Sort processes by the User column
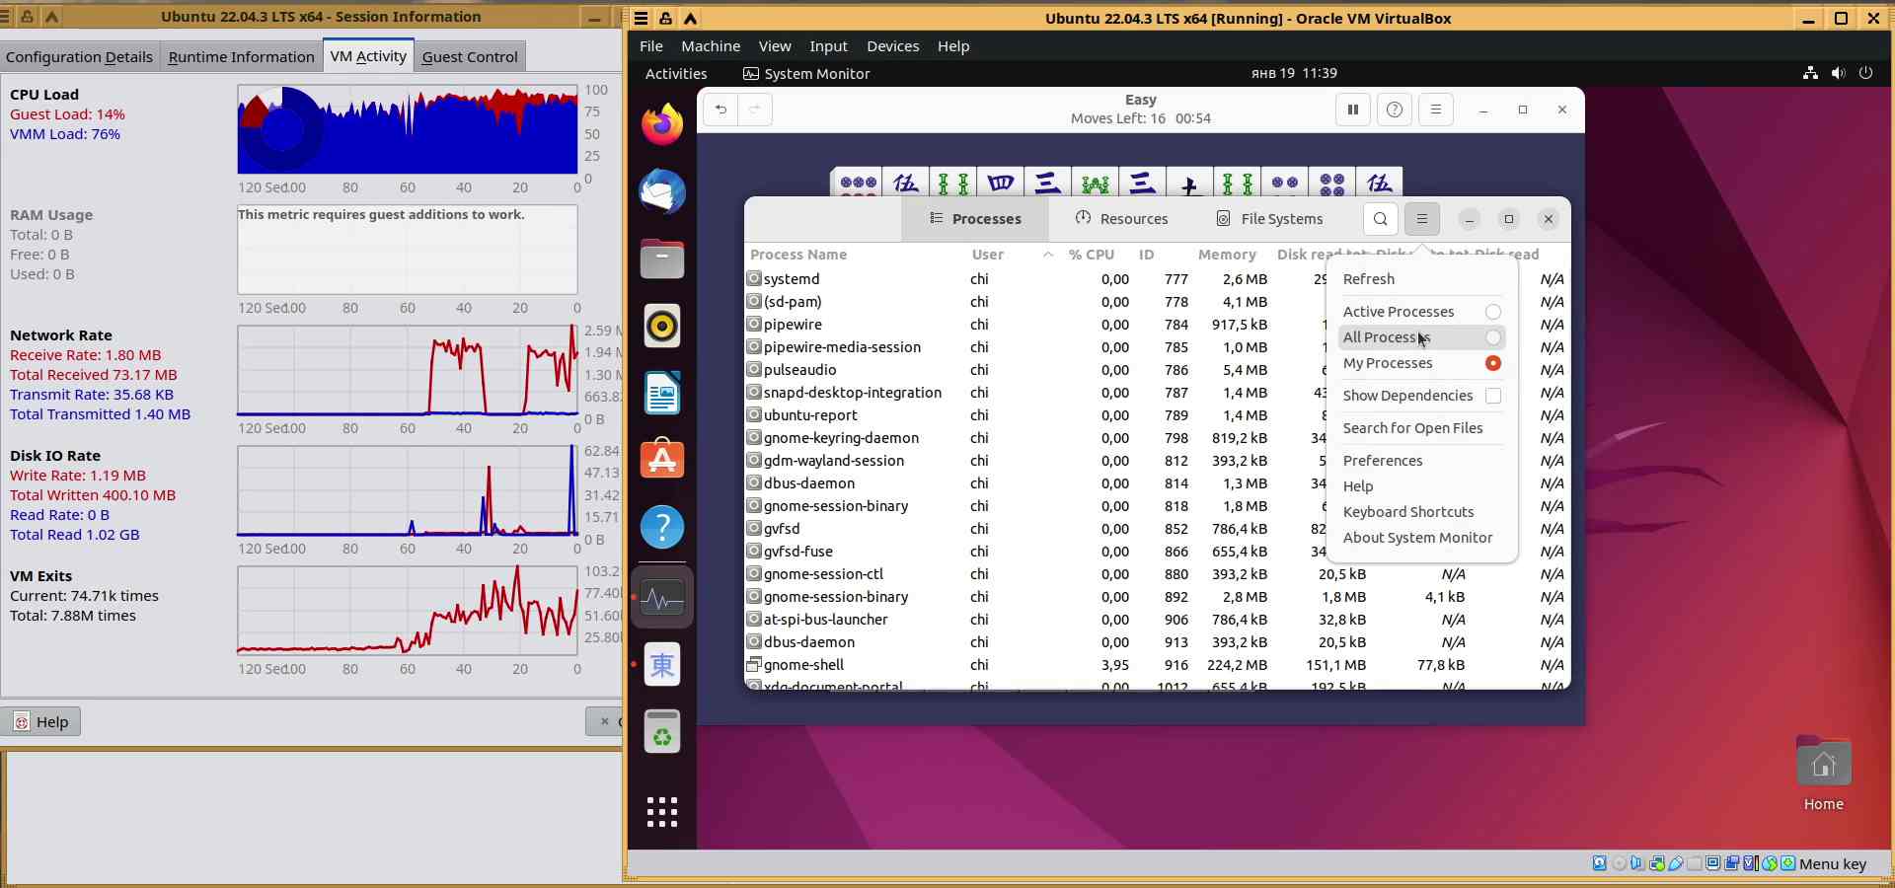 [x=988, y=255]
